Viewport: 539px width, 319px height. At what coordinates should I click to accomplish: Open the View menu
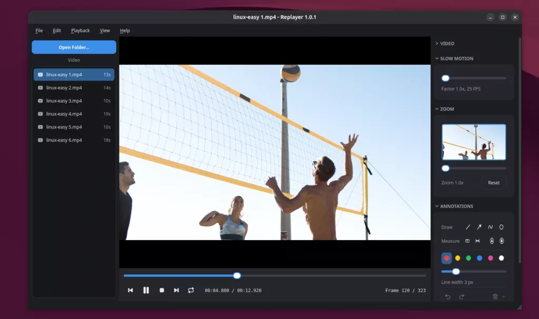105,31
